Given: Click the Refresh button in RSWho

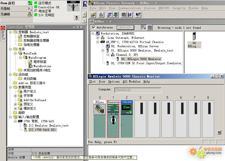Looking at the screenshot, I should click(126, 28).
